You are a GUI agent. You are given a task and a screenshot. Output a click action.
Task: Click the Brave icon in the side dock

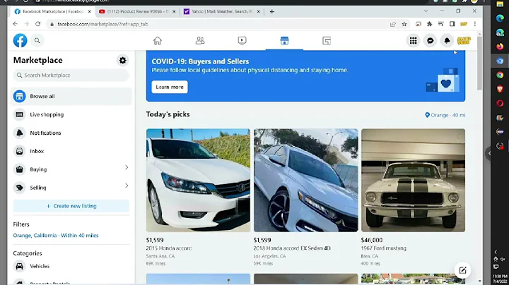click(500, 89)
